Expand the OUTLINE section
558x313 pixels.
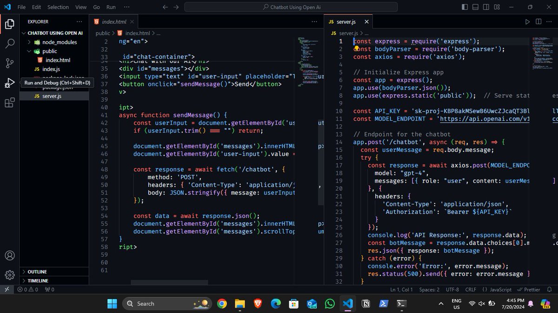[55, 272]
